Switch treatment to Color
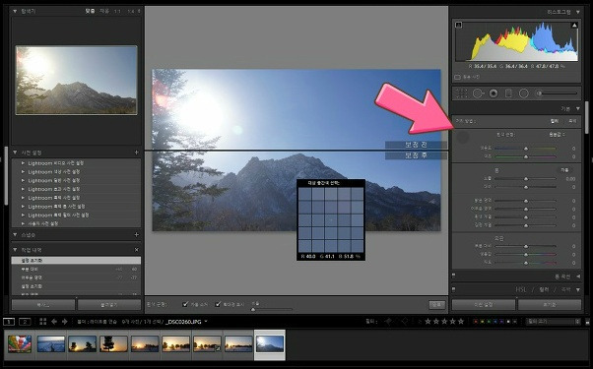 (x=555, y=121)
